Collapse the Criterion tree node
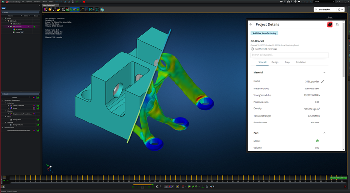The height and width of the screenshot is (193, 350). tap(6, 103)
